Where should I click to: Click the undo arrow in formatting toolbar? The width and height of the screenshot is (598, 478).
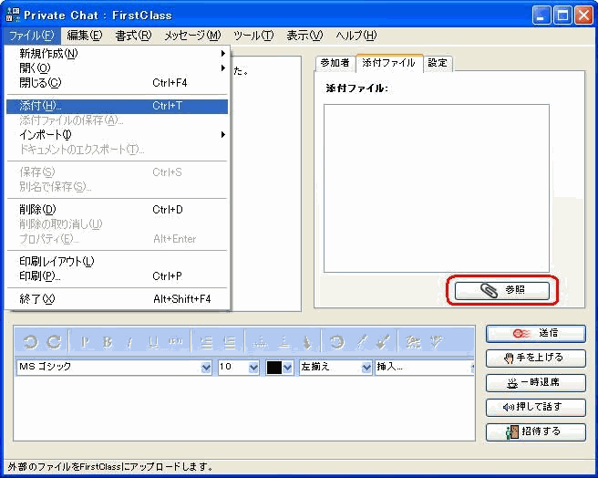click(x=31, y=342)
